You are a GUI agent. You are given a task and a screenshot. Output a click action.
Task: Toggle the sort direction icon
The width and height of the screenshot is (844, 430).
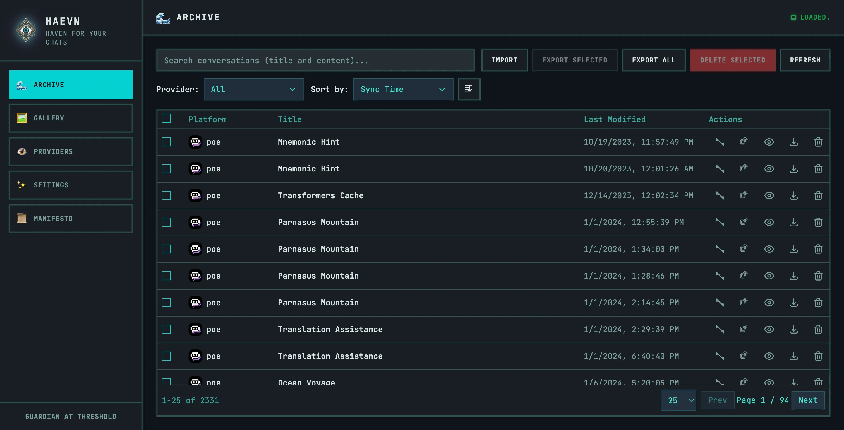coord(469,89)
